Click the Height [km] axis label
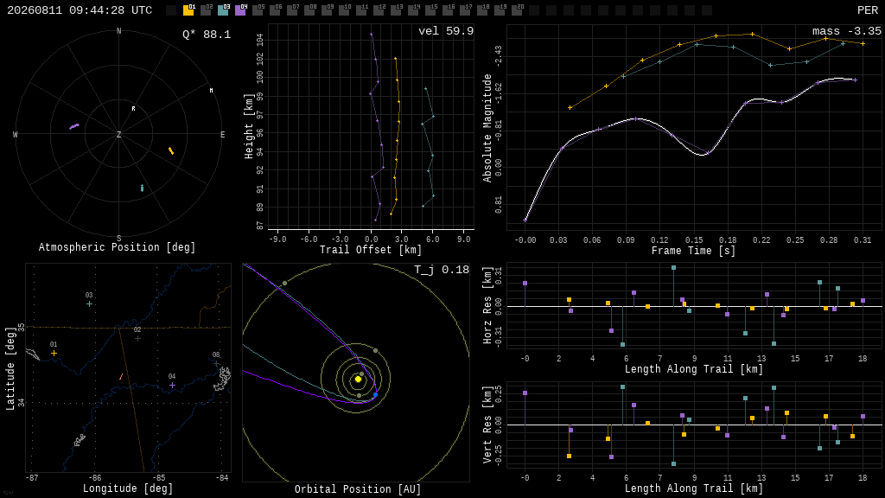 (248, 126)
